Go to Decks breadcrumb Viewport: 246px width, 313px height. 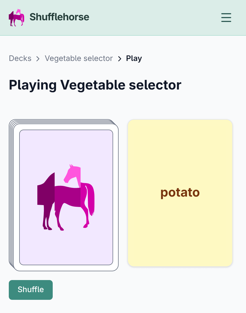click(20, 58)
